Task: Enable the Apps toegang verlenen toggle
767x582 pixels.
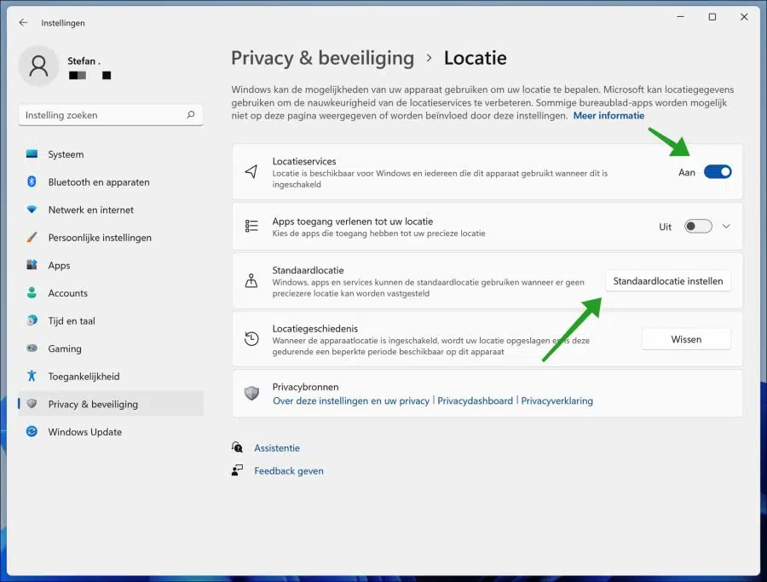Action: click(x=698, y=227)
